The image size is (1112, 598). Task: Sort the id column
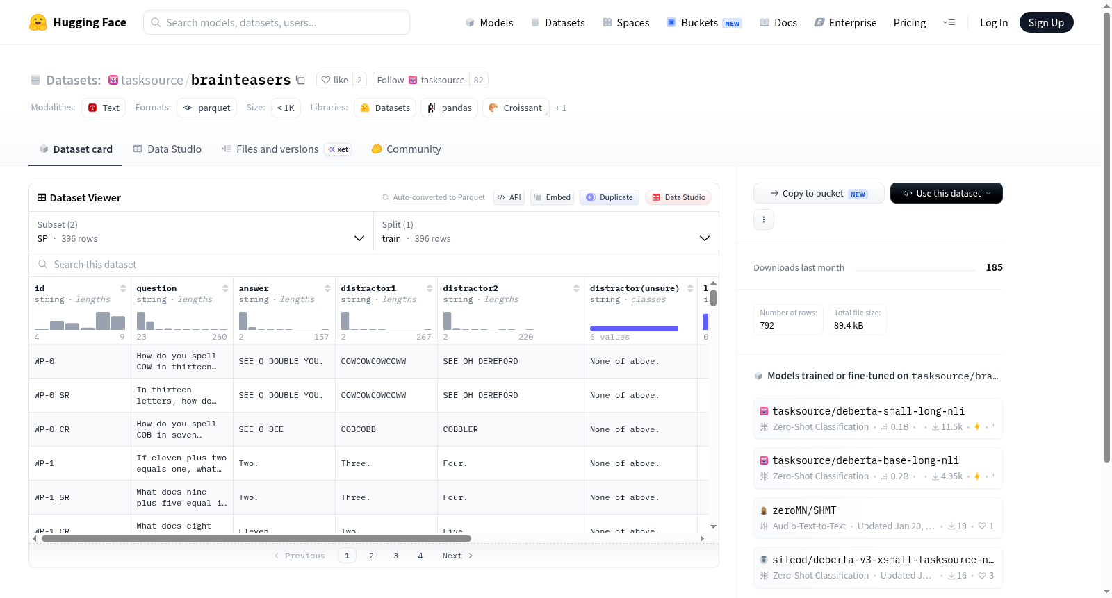click(123, 288)
